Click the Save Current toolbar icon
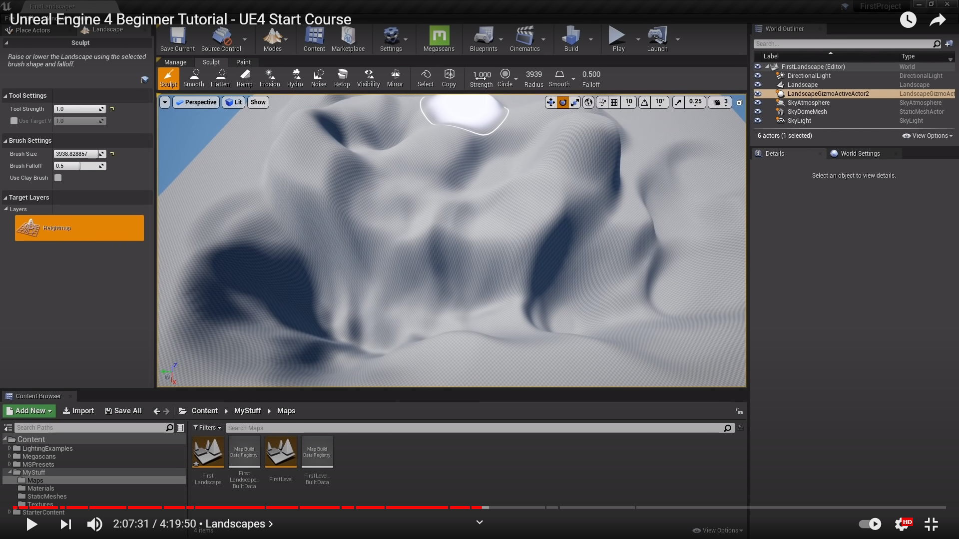 (177, 39)
